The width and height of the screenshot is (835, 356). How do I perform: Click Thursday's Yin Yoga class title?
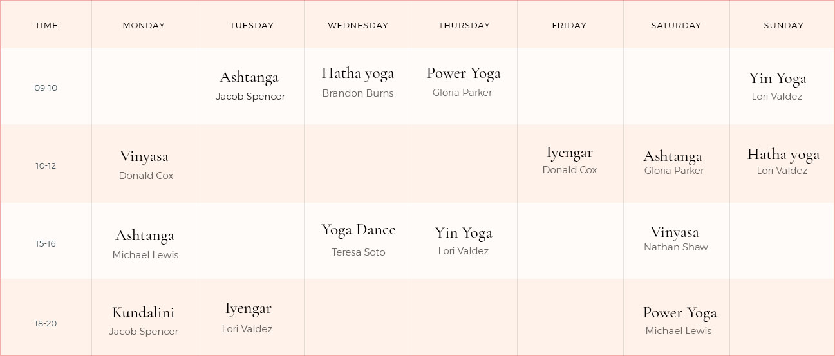tap(464, 233)
